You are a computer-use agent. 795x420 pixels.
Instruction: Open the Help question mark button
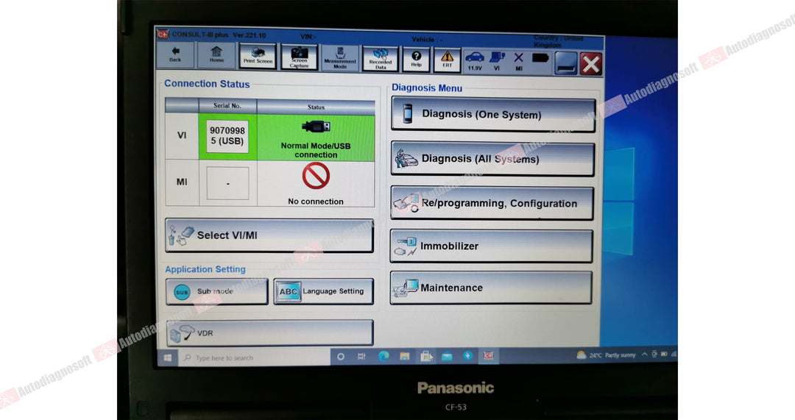coord(416,60)
